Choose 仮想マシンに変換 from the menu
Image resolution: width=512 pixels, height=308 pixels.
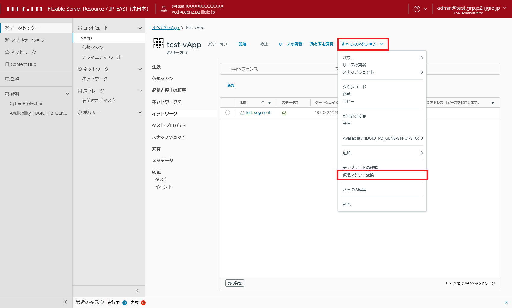pyautogui.click(x=358, y=175)
